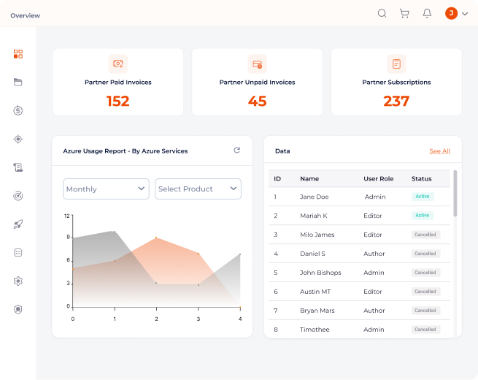The image size is (478, 380).
Task: Click the Partner Paid Invoices money icon
Action: (x=118, y=64)
